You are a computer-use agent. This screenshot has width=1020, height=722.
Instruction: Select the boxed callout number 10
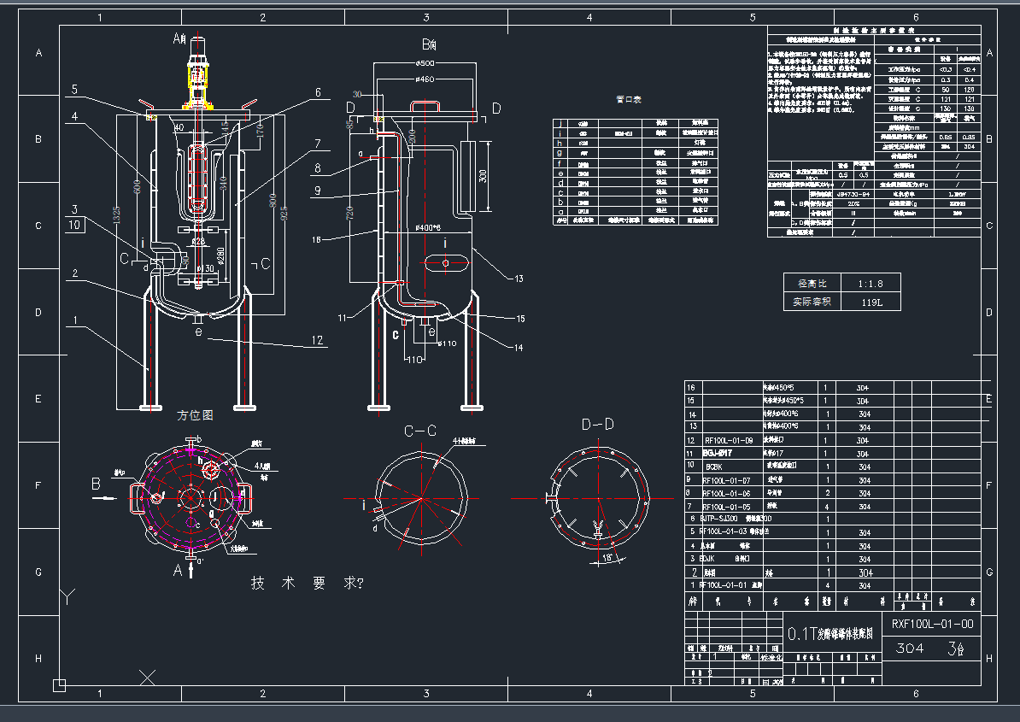click(x=75, y=226)
